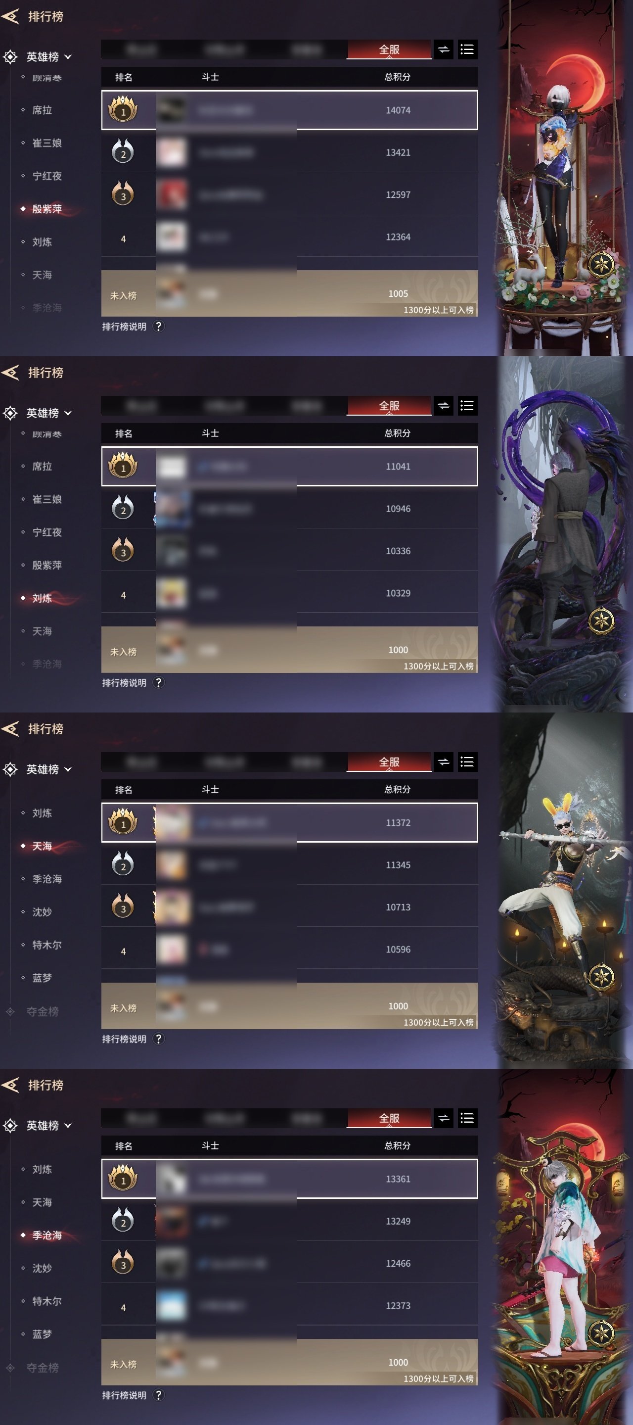Open 排行榜说明 link below the 14074 leaderboard
This screenshot has height=1425, width=633.
[125, 327]
